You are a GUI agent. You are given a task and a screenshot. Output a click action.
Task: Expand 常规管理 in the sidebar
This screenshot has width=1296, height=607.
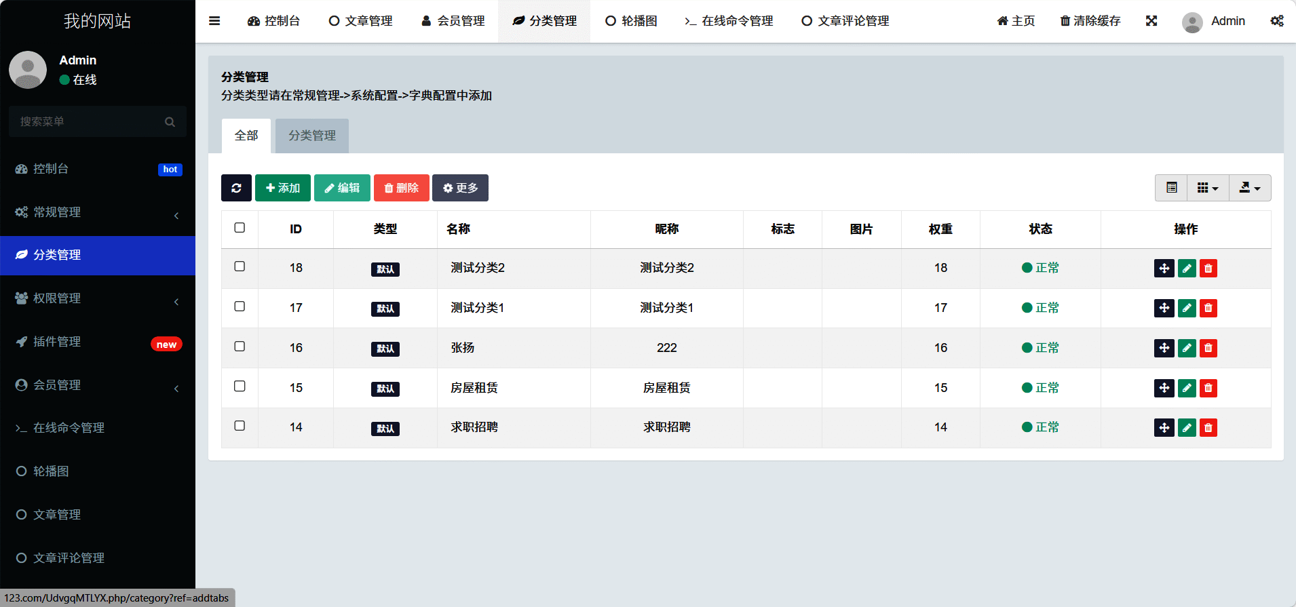97,212
